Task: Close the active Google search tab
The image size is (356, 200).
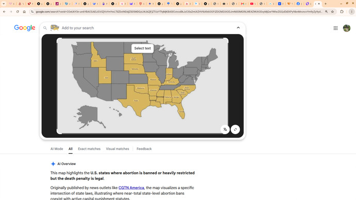Action: click(x=319, y=4)
